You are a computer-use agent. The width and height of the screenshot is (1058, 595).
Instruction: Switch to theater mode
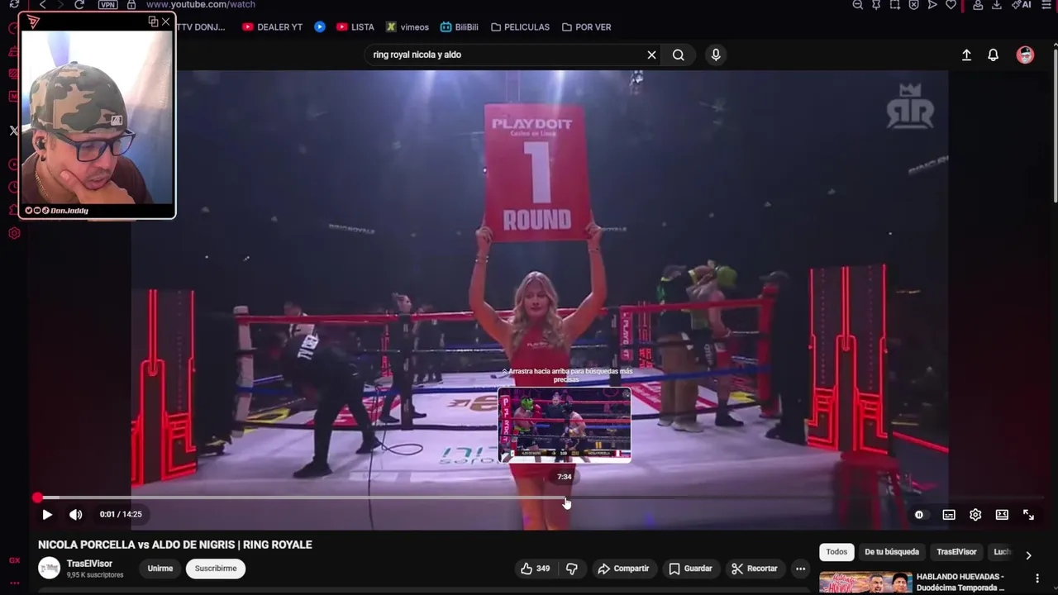pos(1002,515)
